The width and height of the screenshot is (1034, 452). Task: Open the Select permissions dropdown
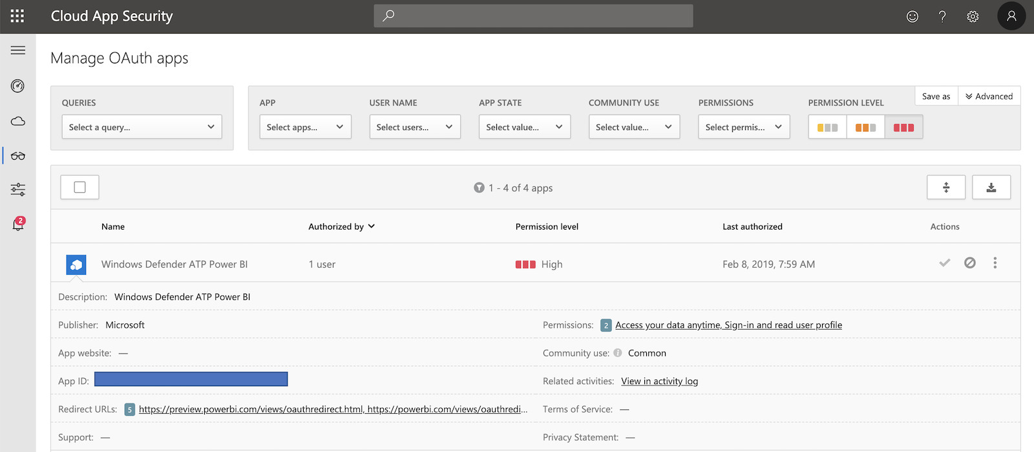point(744,127)
